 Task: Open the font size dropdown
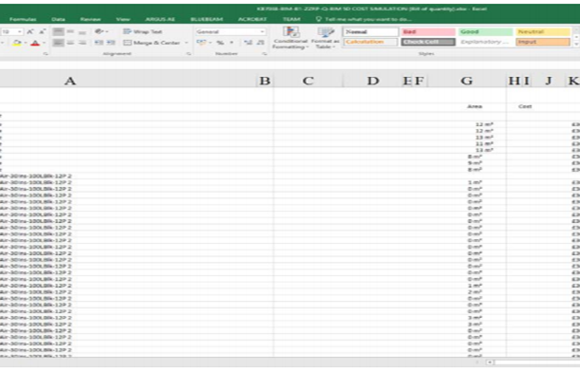[x=20, y=32]
